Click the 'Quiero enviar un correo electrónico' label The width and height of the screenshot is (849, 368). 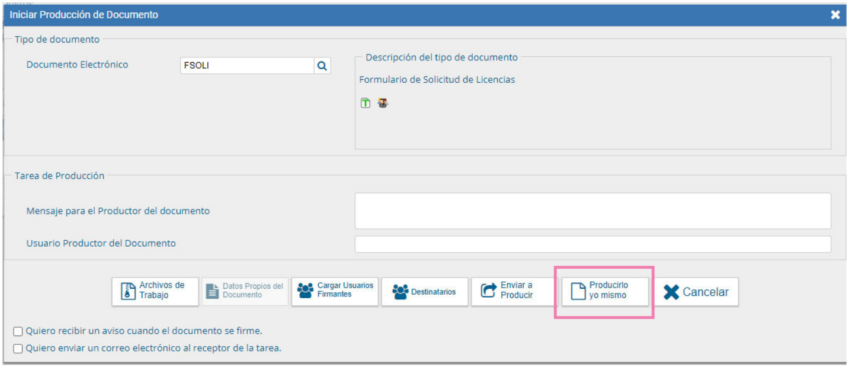(153, 348)
